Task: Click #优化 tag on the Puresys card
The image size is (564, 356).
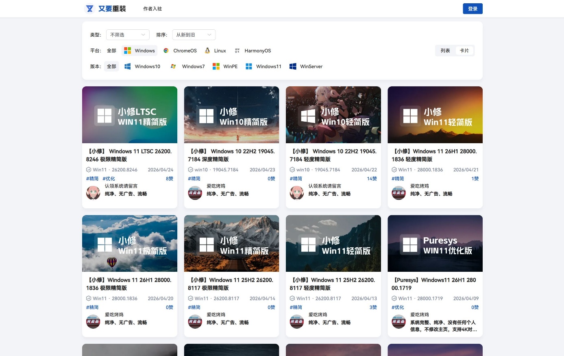Action: [x=398, y=307]
